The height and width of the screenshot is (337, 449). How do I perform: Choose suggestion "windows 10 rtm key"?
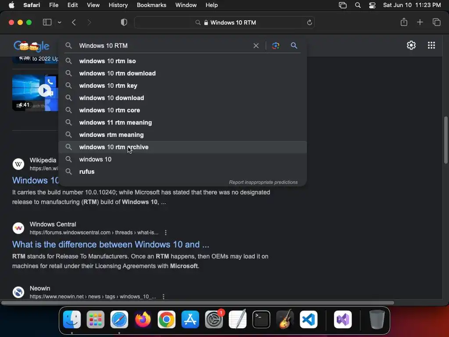pyautogui.click(x=182, y=86)
